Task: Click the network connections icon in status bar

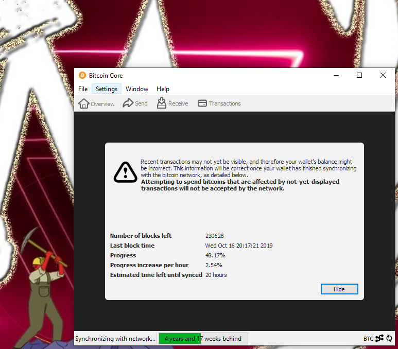Action: [379, 338]
